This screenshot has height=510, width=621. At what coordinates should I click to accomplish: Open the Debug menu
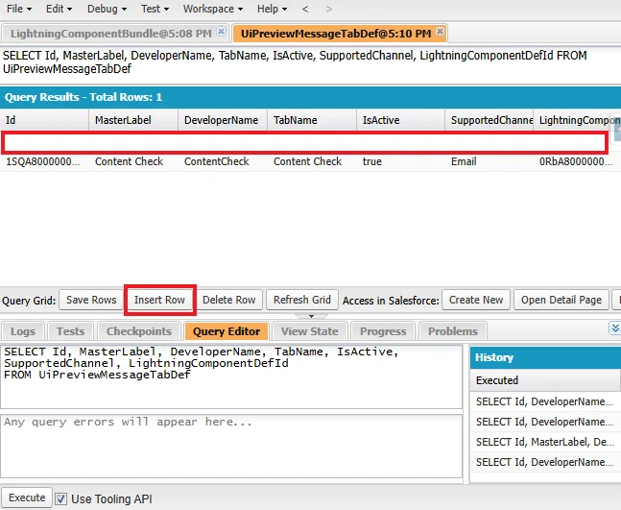(x=107, y=9)
